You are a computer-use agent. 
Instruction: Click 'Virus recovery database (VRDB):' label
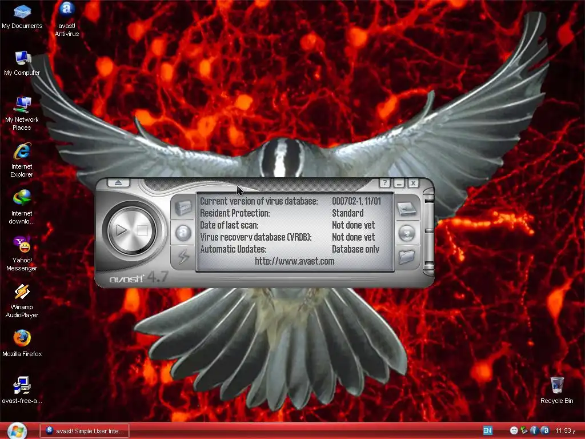[x=256, y=237]
